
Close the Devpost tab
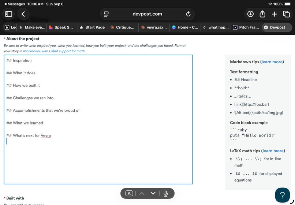coord(266,27)
